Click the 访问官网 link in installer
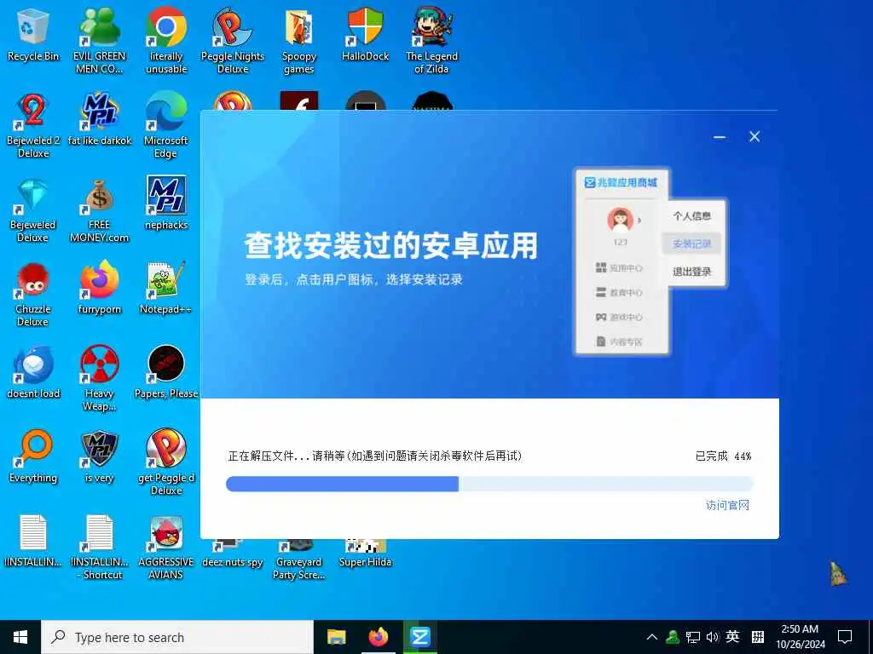 (727, 505)
